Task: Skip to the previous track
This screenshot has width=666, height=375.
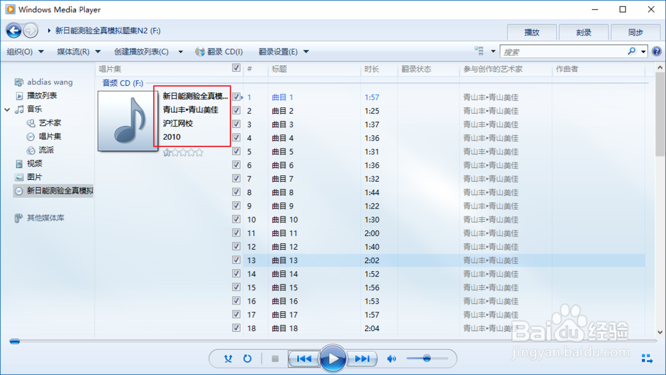Action: tap(304, 359)
